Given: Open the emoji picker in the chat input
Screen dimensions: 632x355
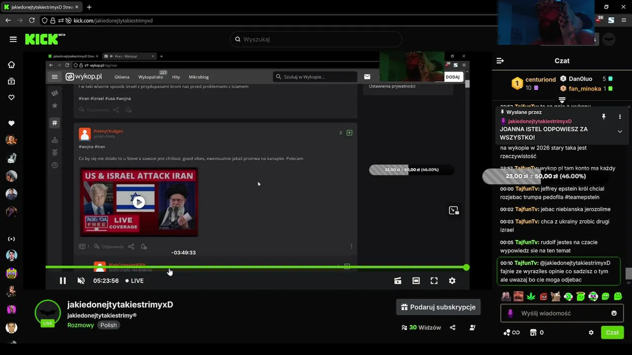Looking at the screenshot, I should (x=614, y=313).
